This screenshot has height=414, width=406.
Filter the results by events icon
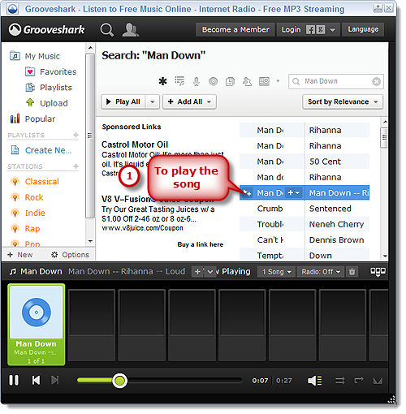click(x=264, y=81)
